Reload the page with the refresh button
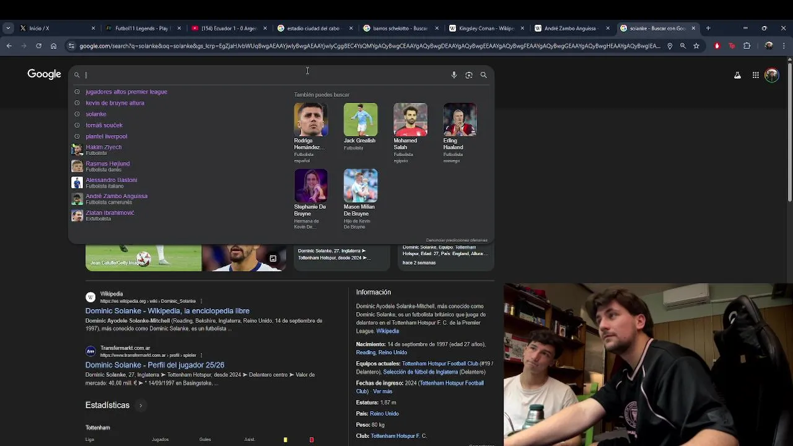The height and width of the screenshot is (446, 793). (38, 46)
